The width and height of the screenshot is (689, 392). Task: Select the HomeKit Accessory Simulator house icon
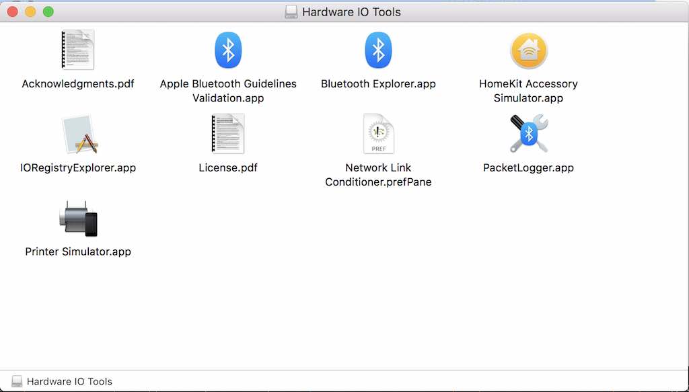(529, 50)
